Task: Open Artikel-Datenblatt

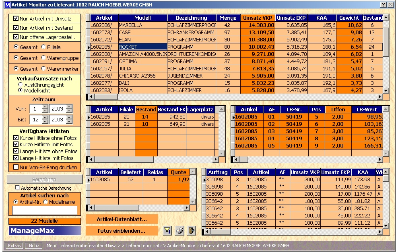Action: 122,219
